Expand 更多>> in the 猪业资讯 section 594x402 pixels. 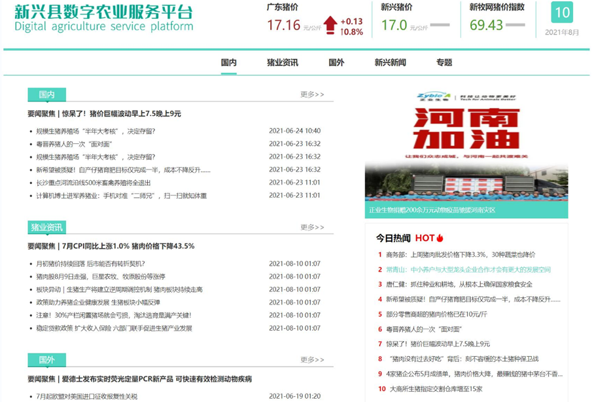pos(312,227)
